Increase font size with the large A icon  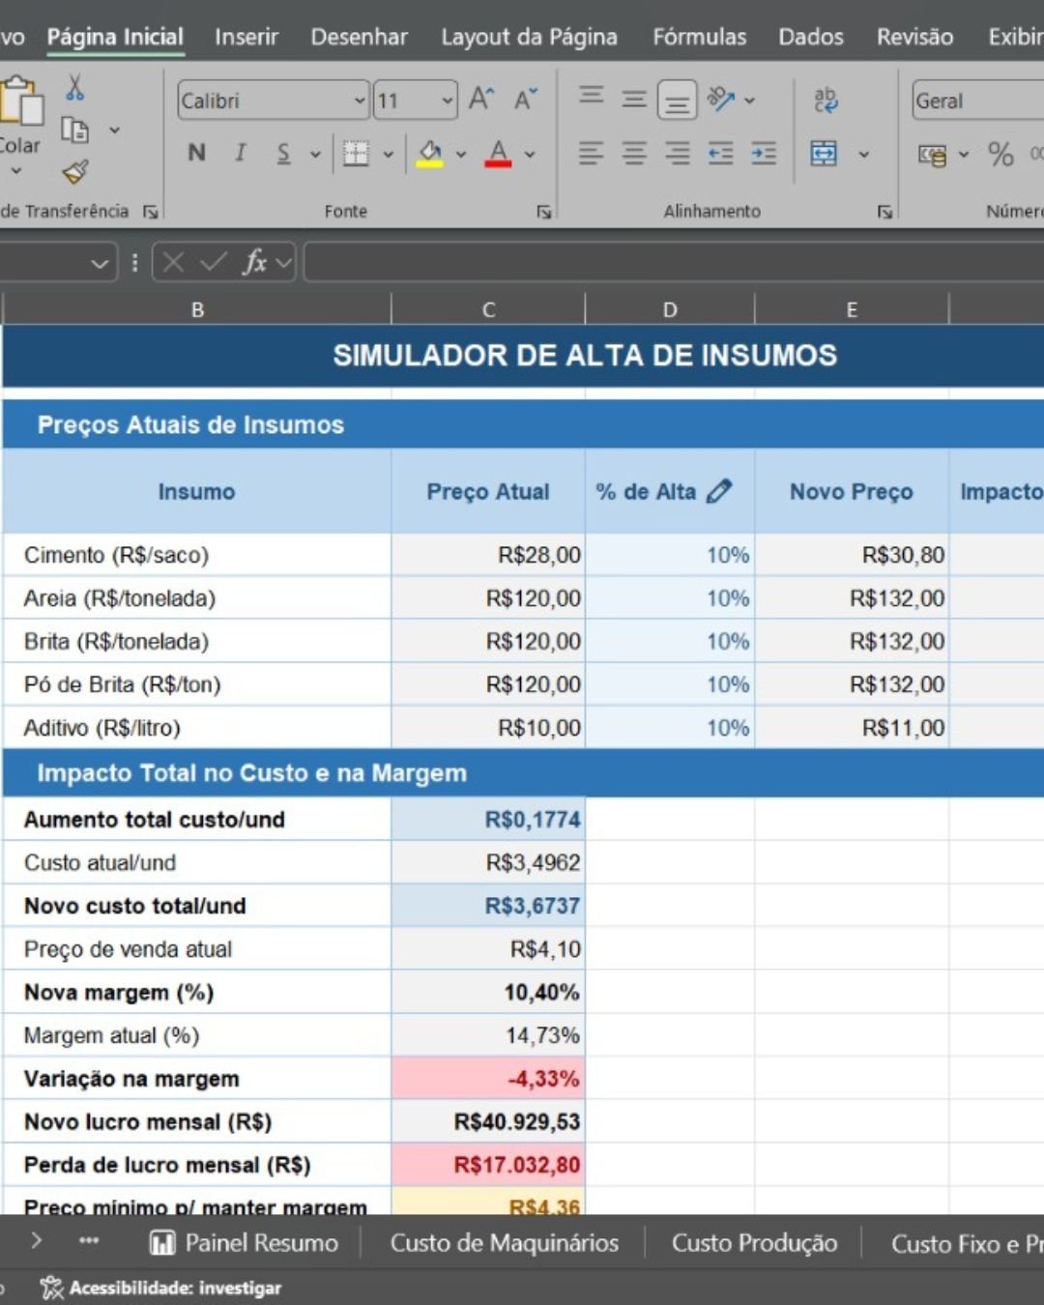click(x=481, y=100)
